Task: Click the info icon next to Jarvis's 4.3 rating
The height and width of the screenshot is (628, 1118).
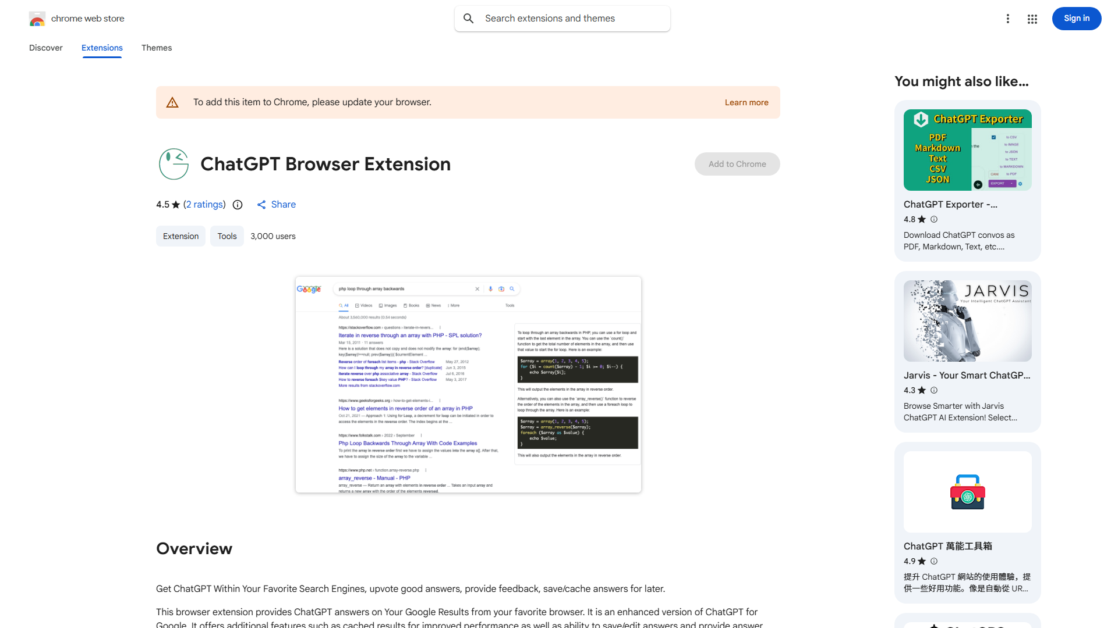Action: (x=933, y=390)
